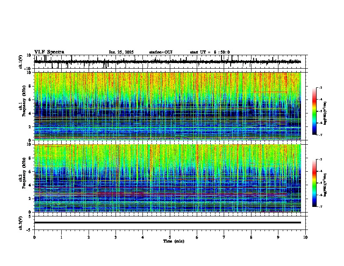Click the 'VLF Spectra' title text

[49, 52]
